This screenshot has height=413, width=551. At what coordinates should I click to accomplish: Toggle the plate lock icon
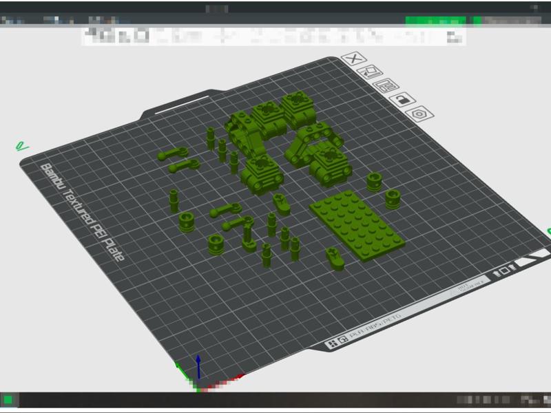[402, 100]
